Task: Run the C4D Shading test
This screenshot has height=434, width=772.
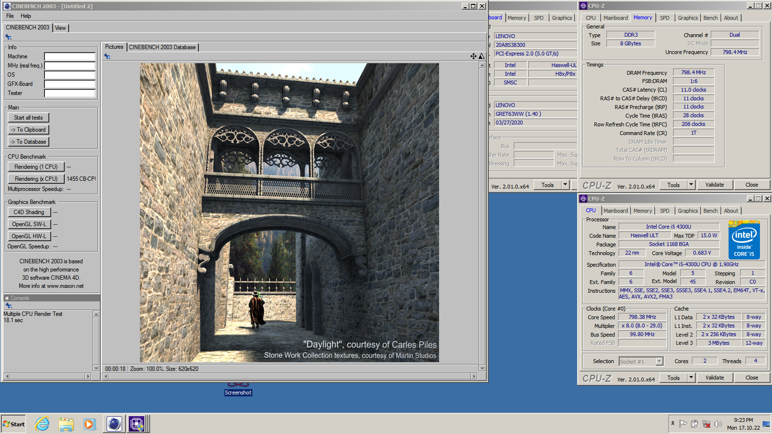Action: [x=29, y=212]
